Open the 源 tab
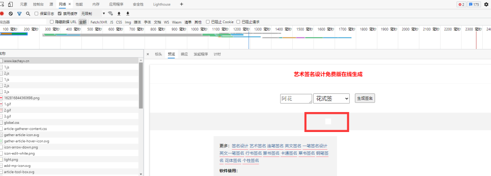The height and width of the screenshot is (176, 491). coord(51,5)
